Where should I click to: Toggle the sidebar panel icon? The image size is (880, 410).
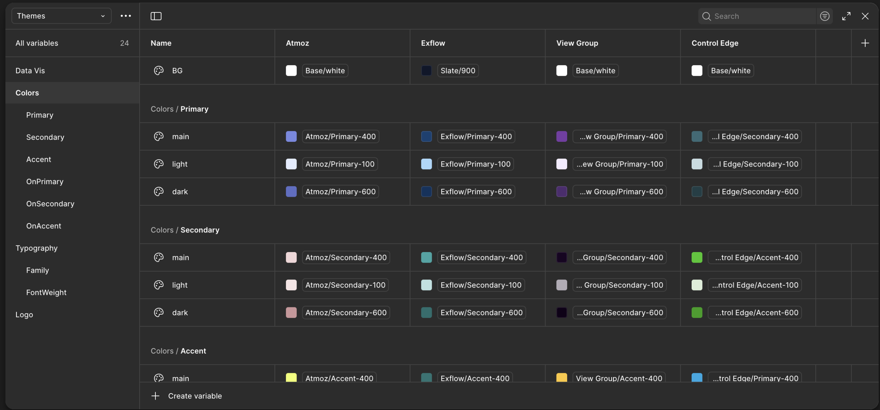(156, 16)
